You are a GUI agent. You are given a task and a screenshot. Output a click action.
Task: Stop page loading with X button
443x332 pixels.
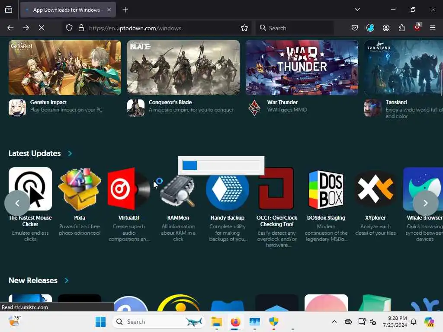42,28
